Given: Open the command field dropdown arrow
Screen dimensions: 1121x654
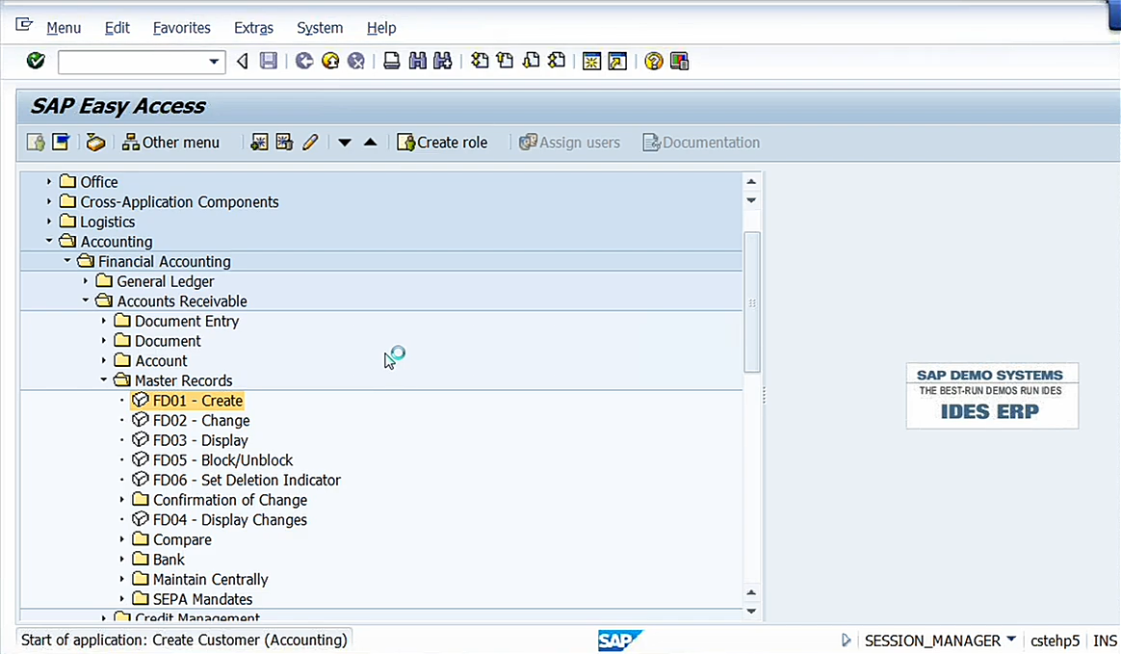Looking at the screenshot, I should coord(213,62).
